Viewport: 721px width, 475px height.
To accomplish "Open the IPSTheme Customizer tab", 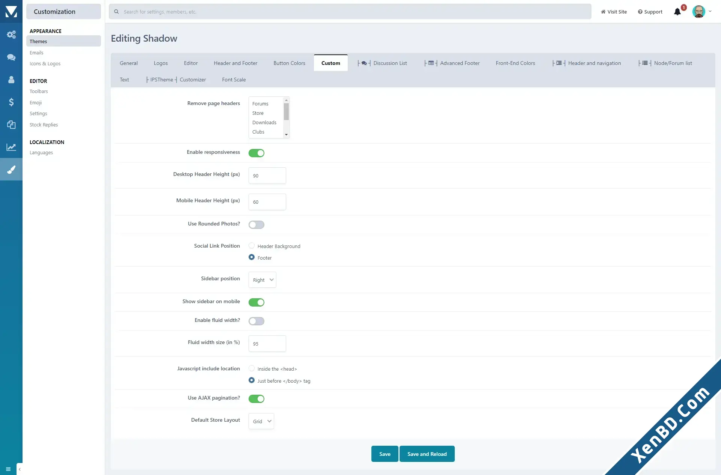I will coord(176,80).
